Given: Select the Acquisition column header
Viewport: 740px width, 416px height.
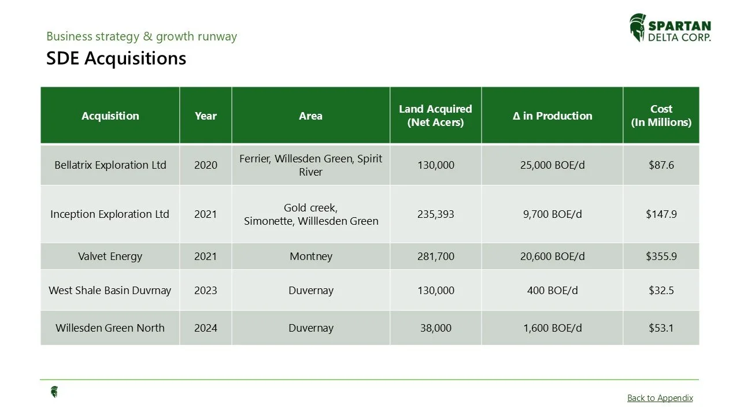Looking at the screenshot, I should (x=110, y=115).
